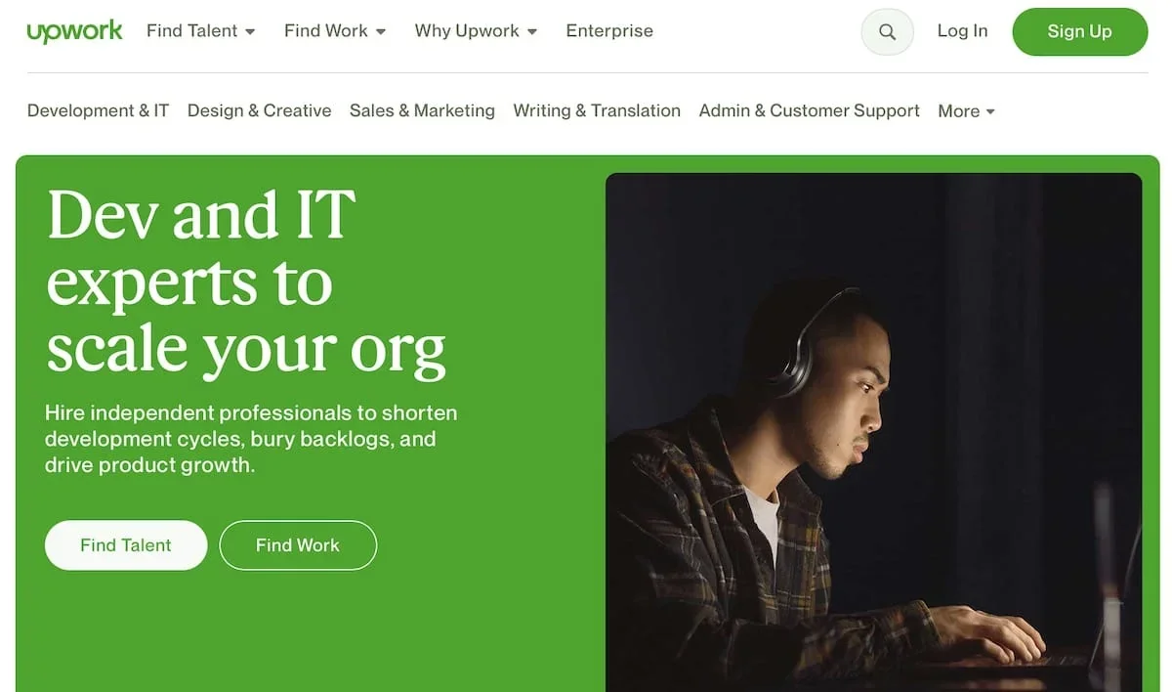Choose the Writing & Translation category
The height and width of the screenshot is (692, 1172).
(597, 110)
